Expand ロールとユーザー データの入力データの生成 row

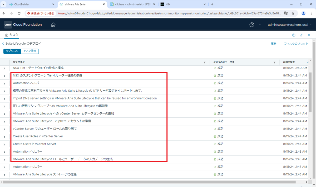coord(4,160)
